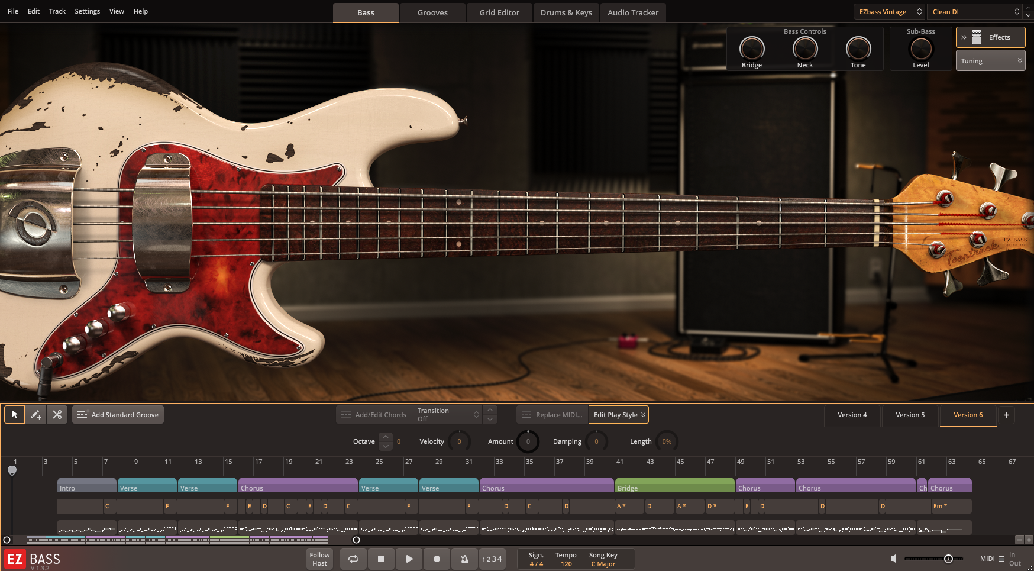Image resolution: width=1034 pixels, height=571 pixels.
Task: Select the arrow pointer tool
Action: click(x=15, y=415)
